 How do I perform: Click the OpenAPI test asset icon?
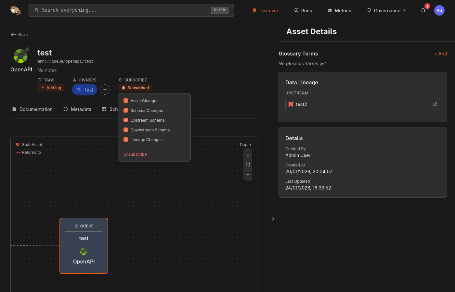21,56
